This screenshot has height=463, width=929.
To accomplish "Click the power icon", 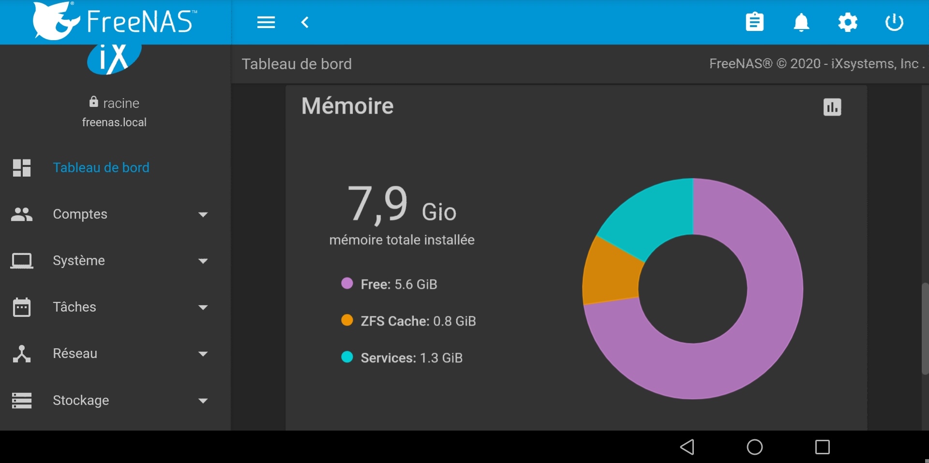I will tap(894, 22).
